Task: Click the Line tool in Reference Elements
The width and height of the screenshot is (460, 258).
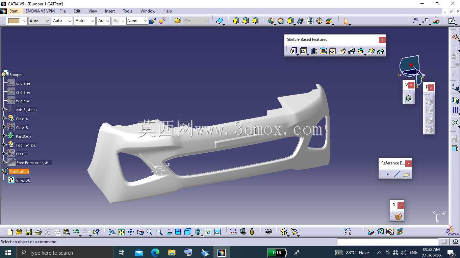Action: pos(397,175)
